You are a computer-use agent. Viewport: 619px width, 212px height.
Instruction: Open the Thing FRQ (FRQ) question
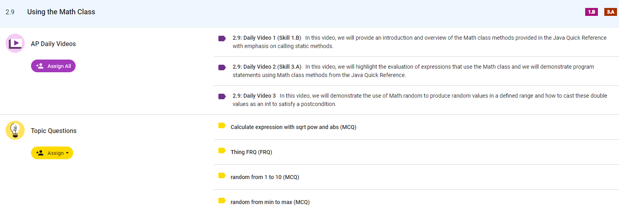tap(251, 152)
